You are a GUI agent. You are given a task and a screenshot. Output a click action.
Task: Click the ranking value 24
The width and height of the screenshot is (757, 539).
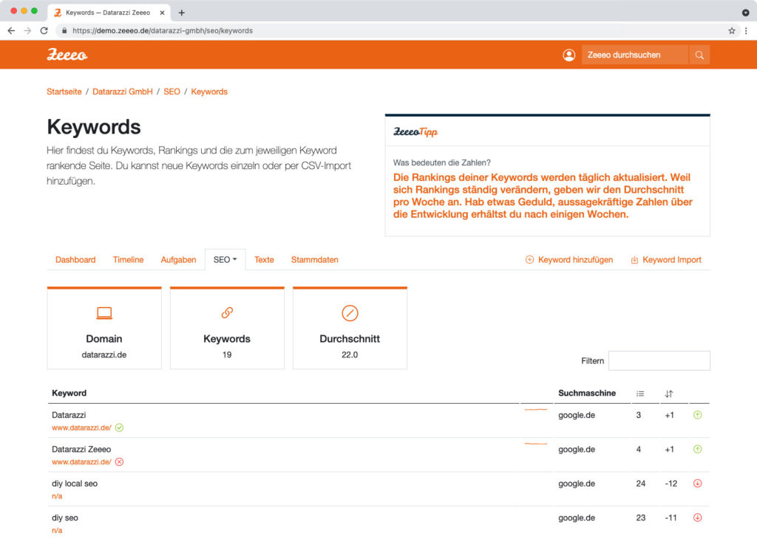coord(641,484)
